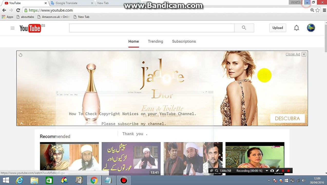The height and width of the screenshot is (185, 327).
Task: Click the Bandicam window mode icon
Action: coord(211,171)
